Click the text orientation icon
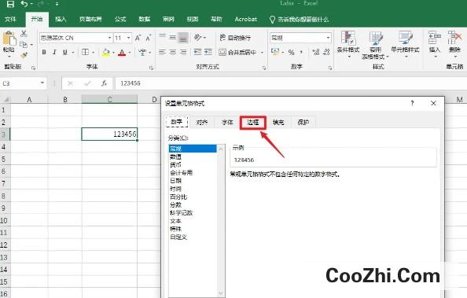The height and width of the screenshot is (298, 467). [198, 37]
